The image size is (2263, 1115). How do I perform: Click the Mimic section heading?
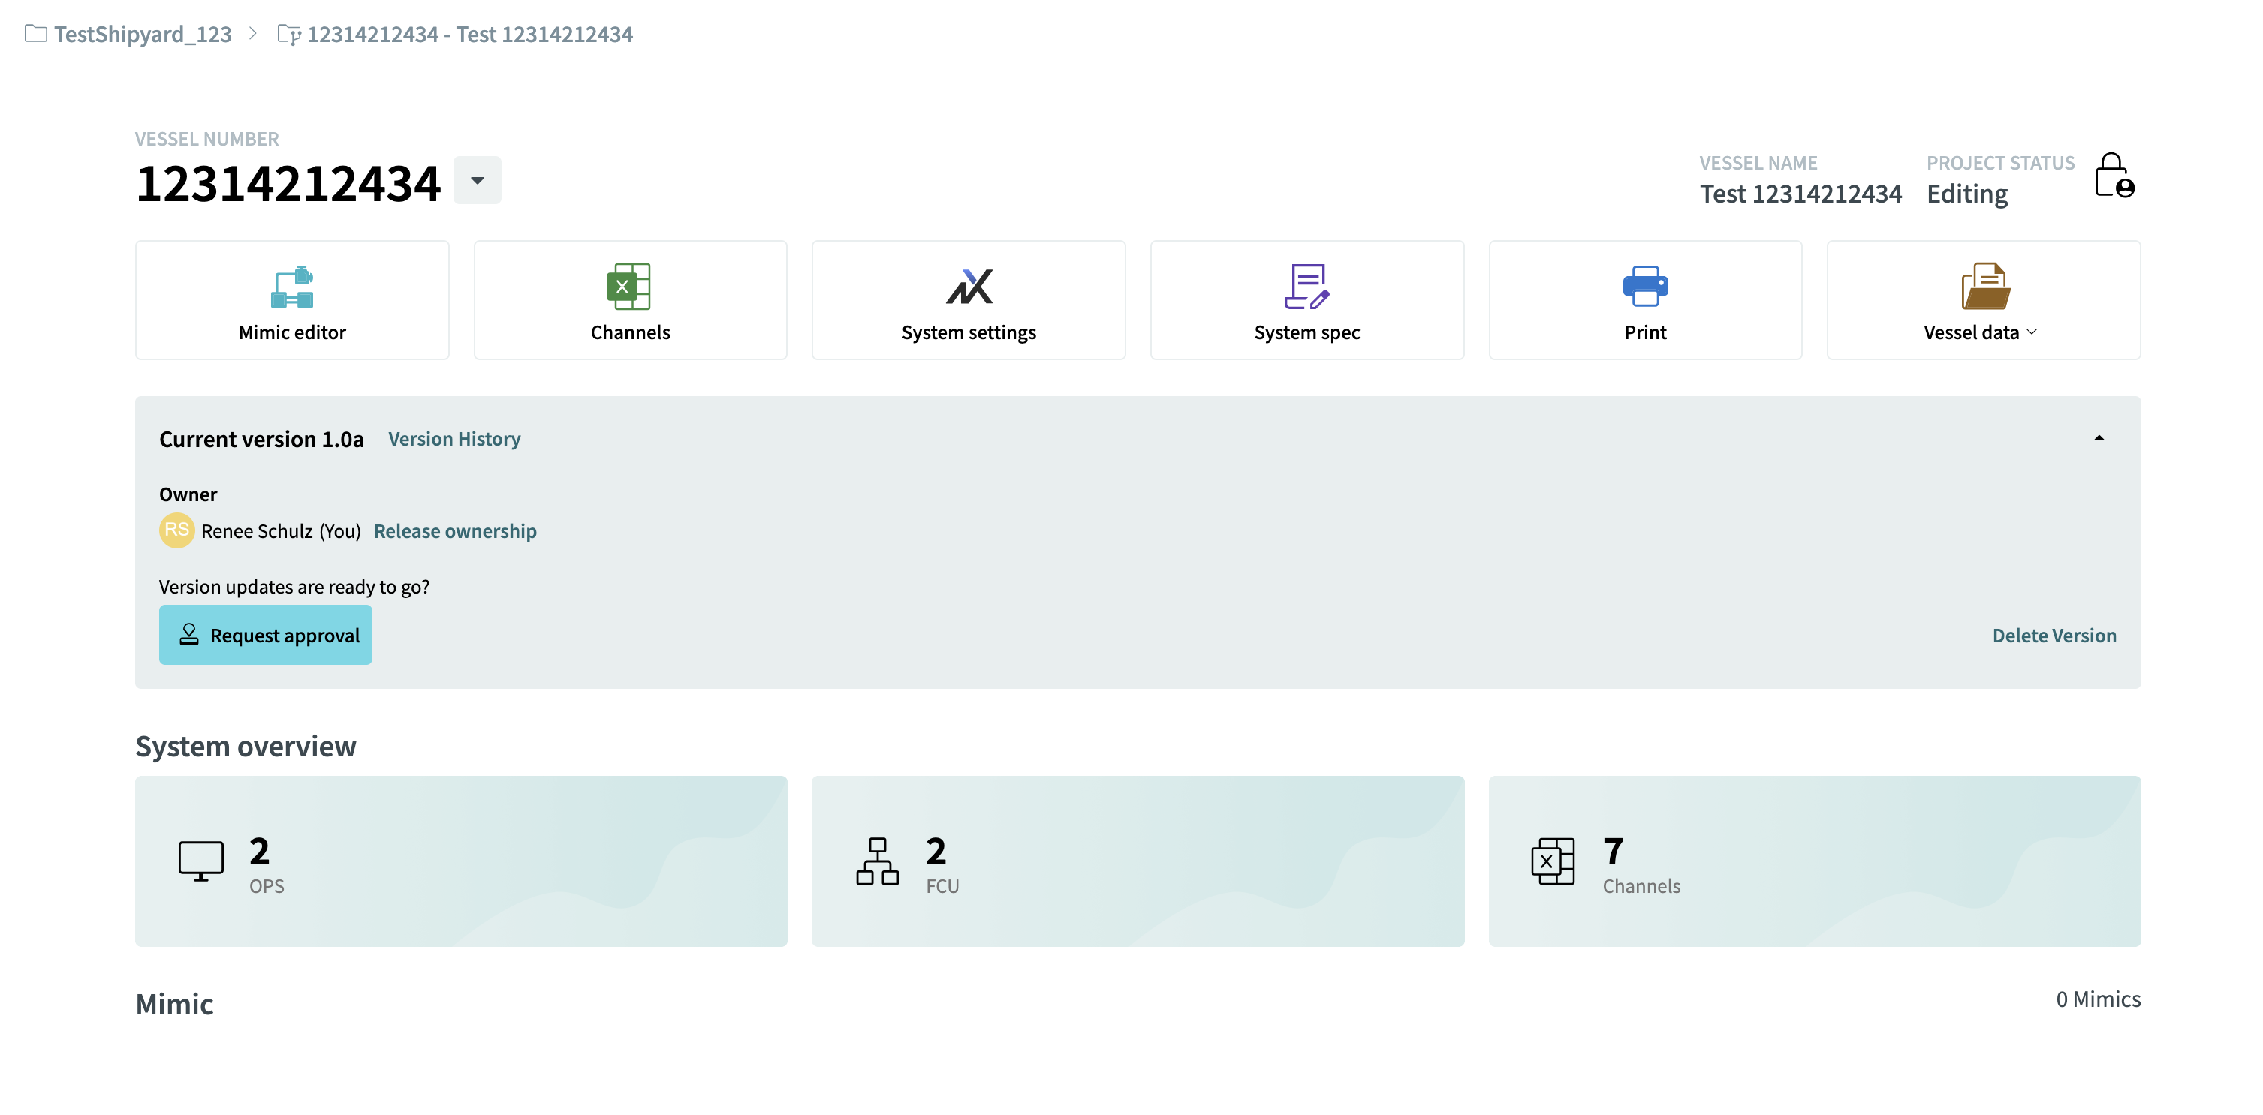(x=174, y=1003)
